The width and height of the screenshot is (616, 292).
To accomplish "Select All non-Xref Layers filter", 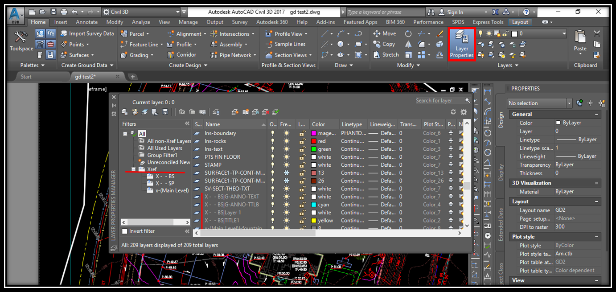I will tap(169, 141).
